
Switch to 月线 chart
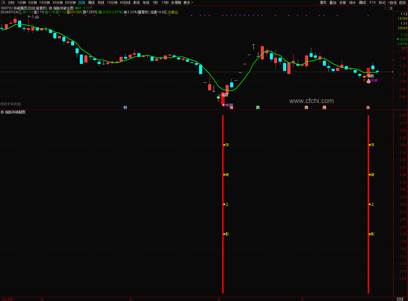coord(101,3)
